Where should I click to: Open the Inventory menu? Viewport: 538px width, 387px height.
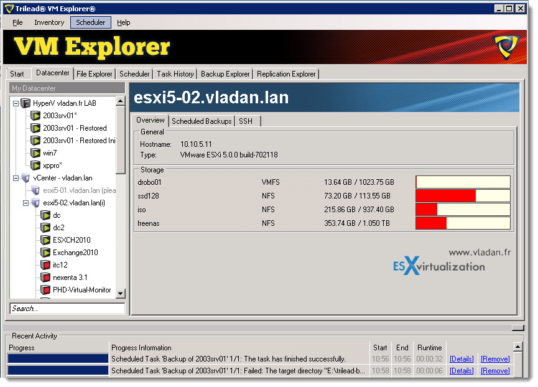(x=49, y=22)
